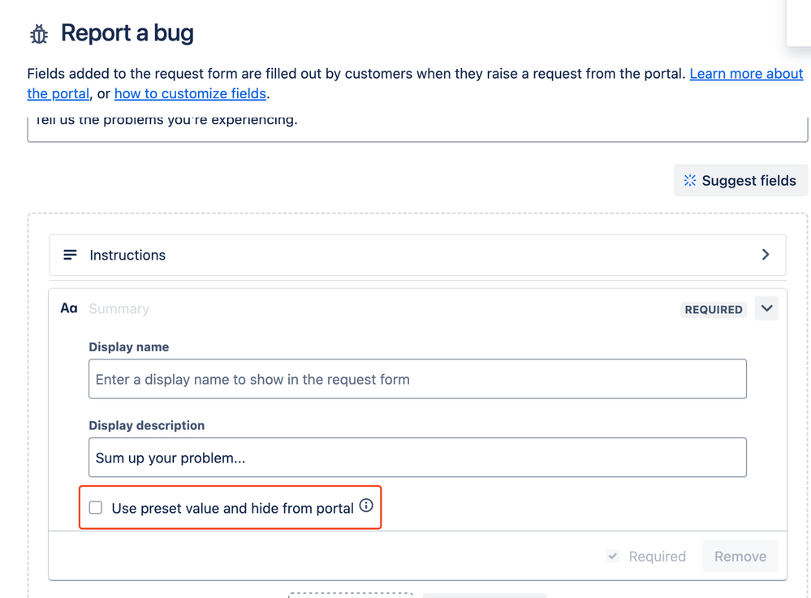Viewport: 811px width, 598px height.
Task: Click the Instructions lines icon
Action: pos(70,255)
